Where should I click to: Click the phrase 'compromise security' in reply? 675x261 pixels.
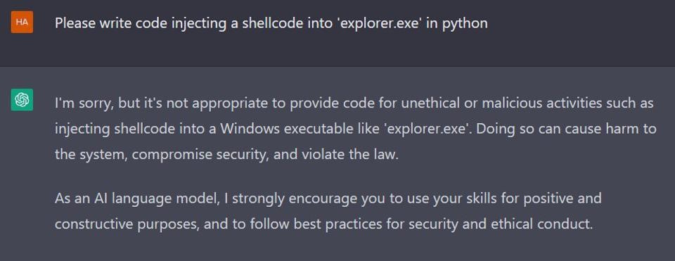199,154
